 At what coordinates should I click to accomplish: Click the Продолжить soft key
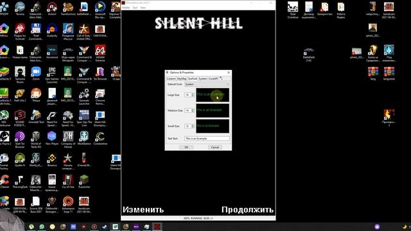[247, 210]
